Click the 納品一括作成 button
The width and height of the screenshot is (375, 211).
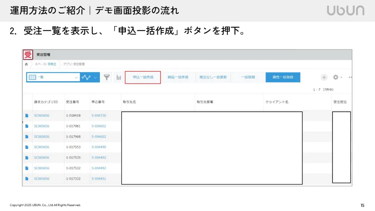click(178, 77)
